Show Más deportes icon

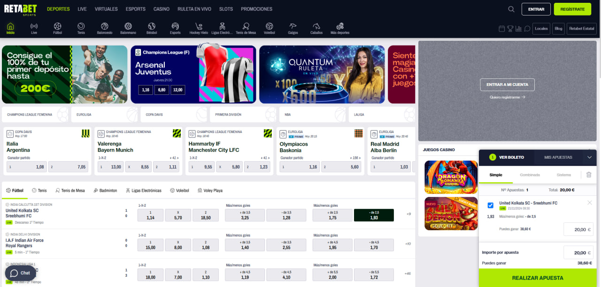(340, 28)
